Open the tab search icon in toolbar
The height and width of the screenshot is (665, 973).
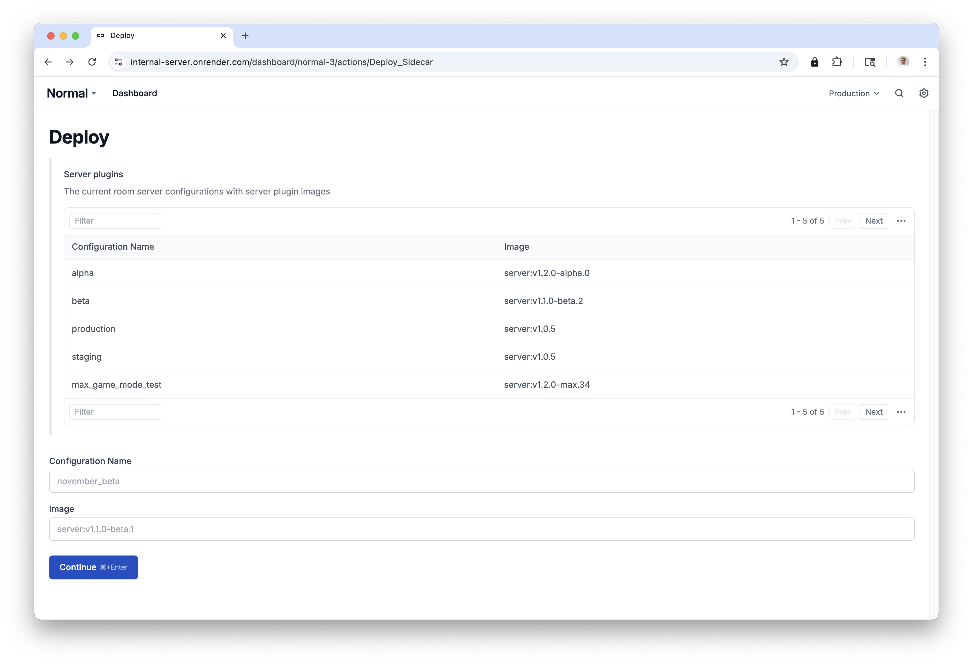click(870, 62)
